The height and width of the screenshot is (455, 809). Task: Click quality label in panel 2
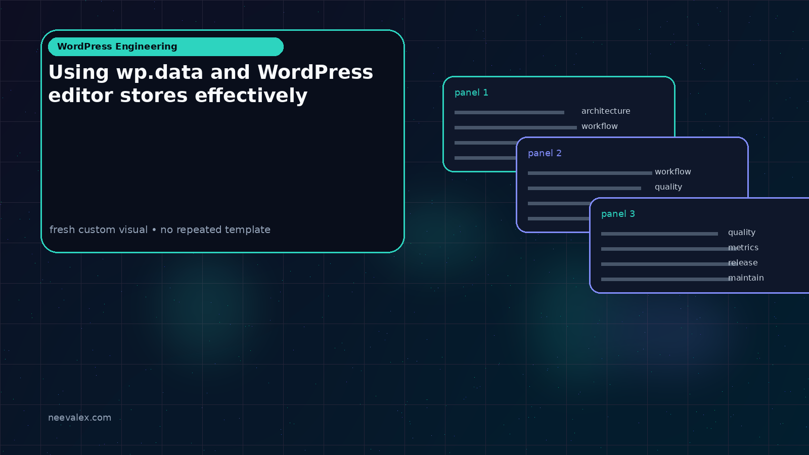click(668, 187)
